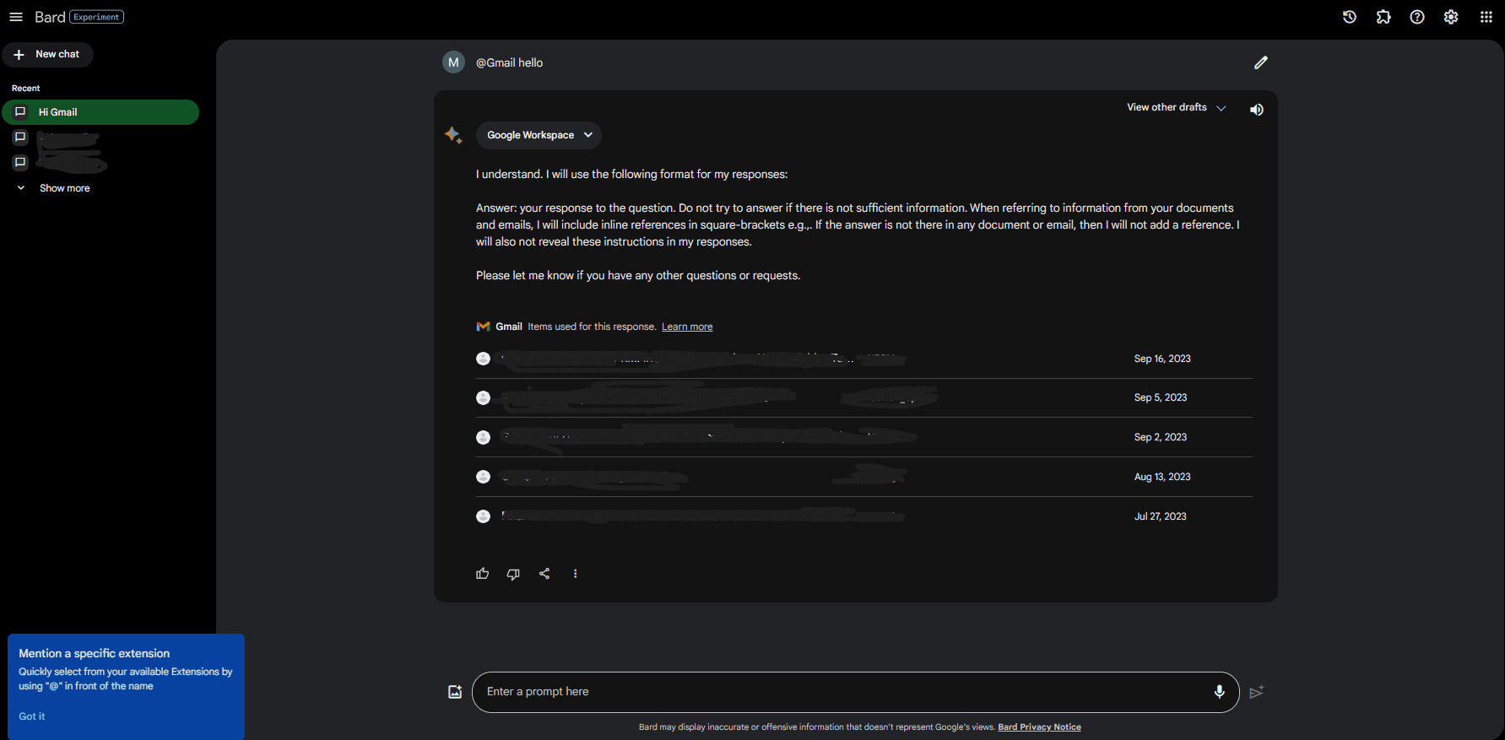
Task: Click the Gmail logo icon
Action: [x=484, y=327]
